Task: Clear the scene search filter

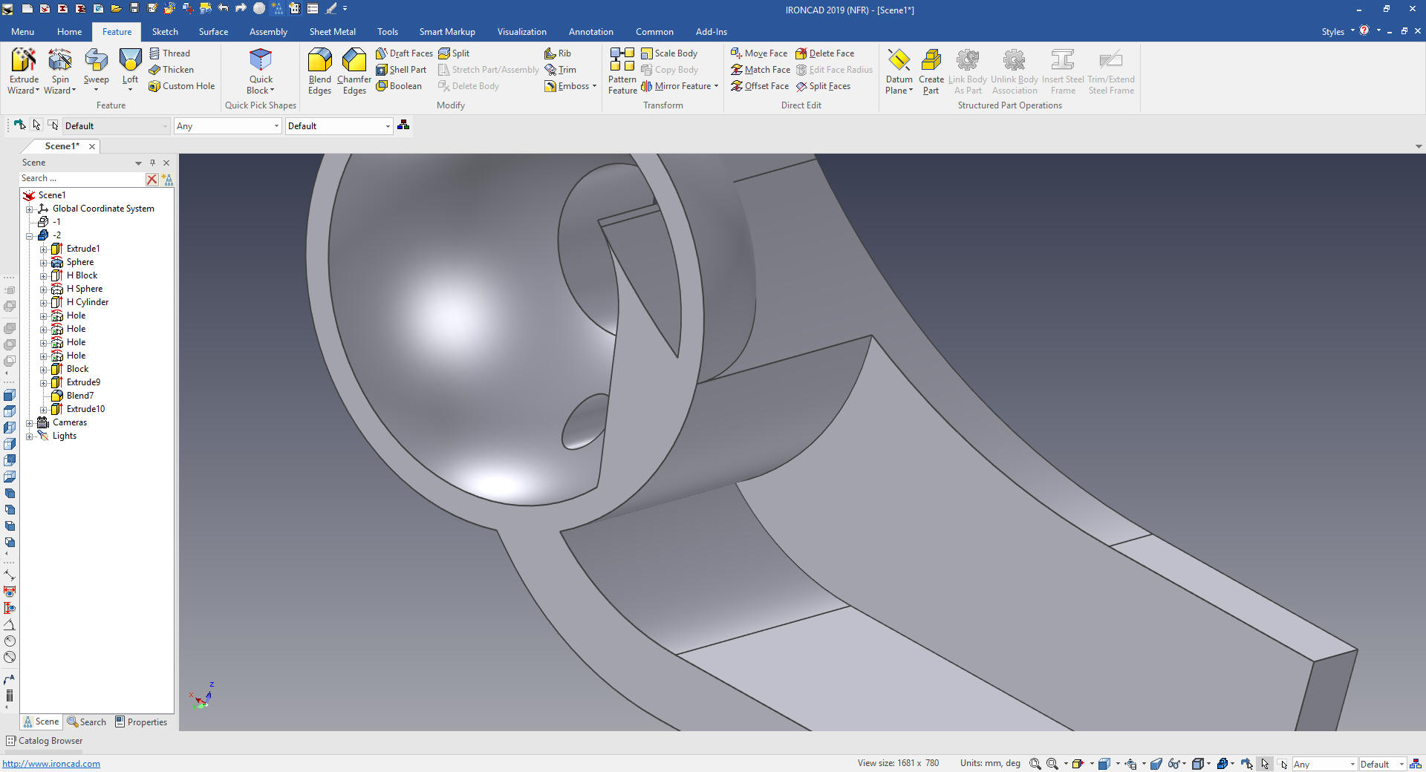Action: (152, 179)
